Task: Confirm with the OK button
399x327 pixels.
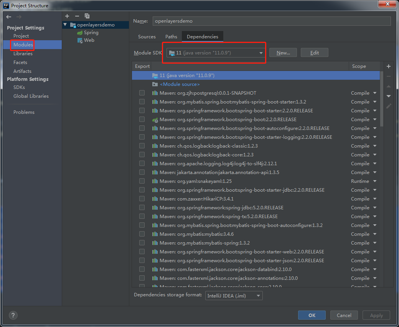Action: (x=312, y=315)
